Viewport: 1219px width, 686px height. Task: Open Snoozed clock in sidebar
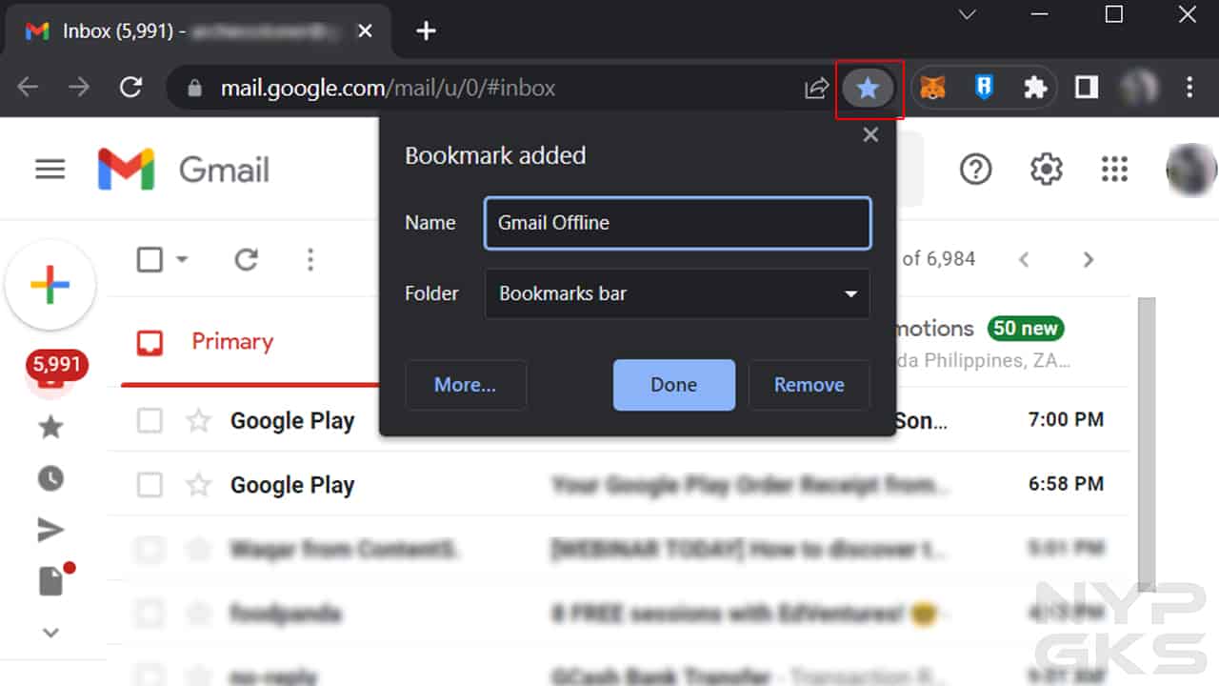[x=50, y=478]
